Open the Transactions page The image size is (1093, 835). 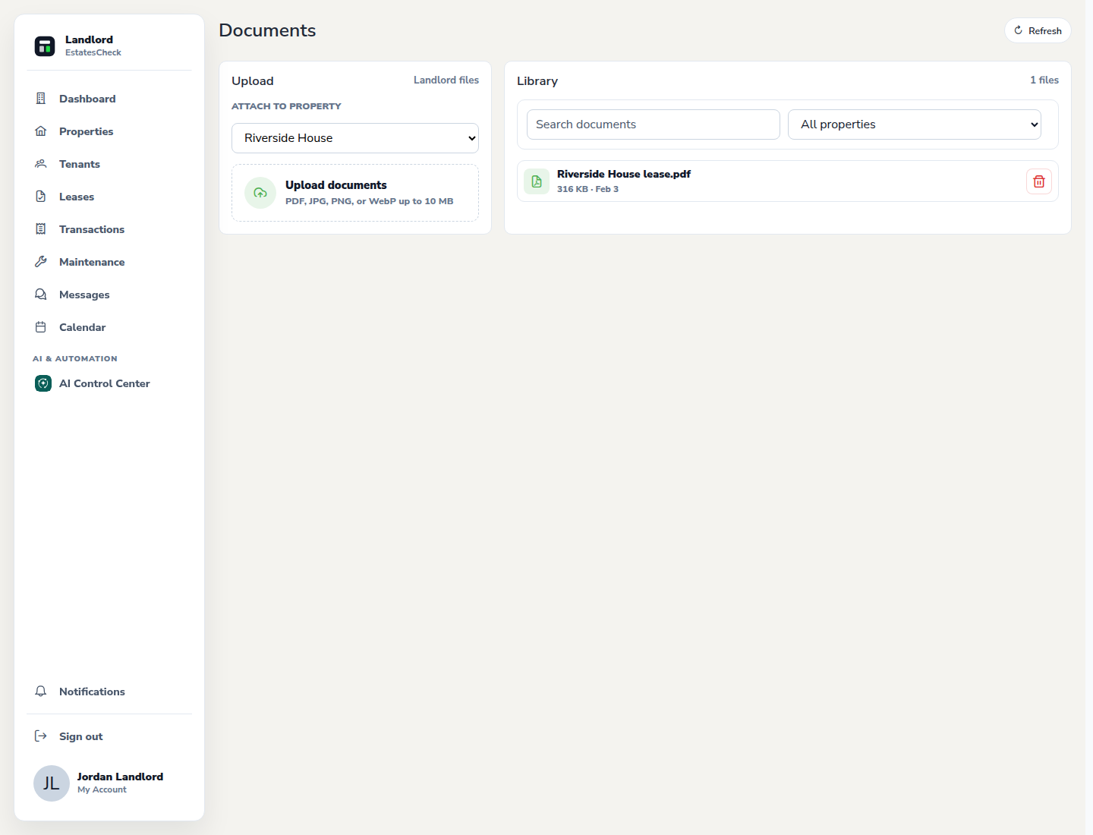[109, 229]
